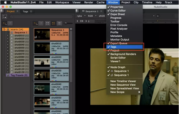Click the clip list vertical scrollbar
The height and width of the screenshot is (114, 179).
[x=71, y=56]
